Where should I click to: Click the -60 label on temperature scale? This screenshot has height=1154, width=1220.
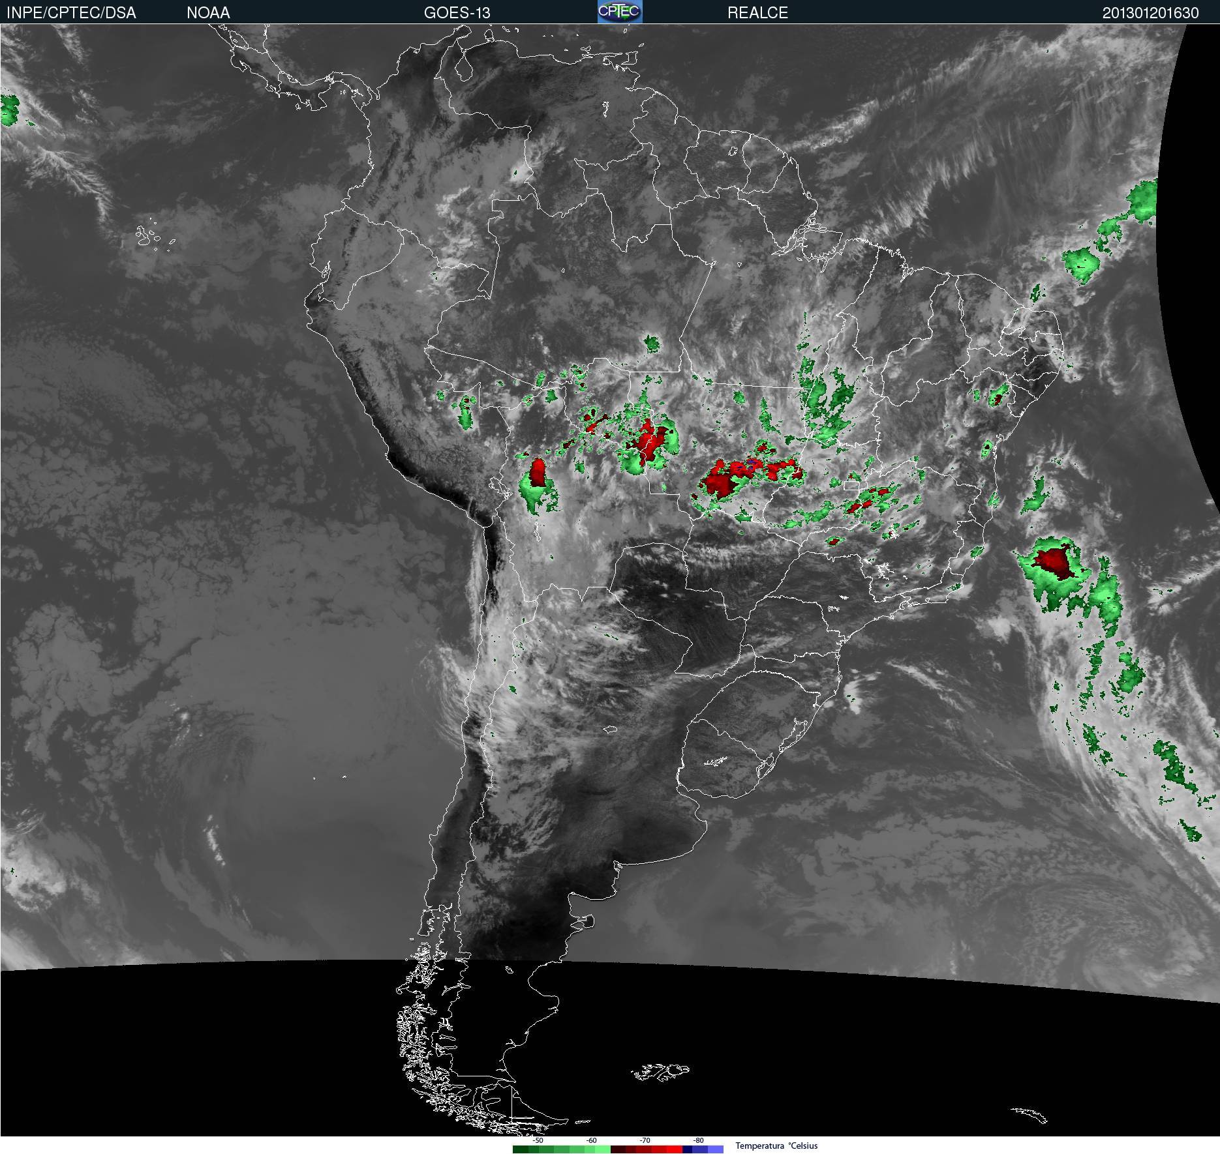pyautogui.click(x=591, y=1141)
